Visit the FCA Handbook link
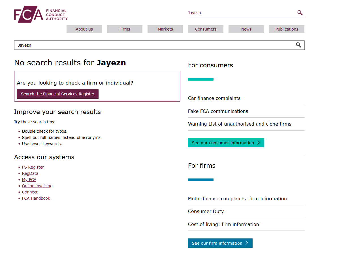Image resolution: width=350 pixels, height=254 pixels. click(36, 198)
